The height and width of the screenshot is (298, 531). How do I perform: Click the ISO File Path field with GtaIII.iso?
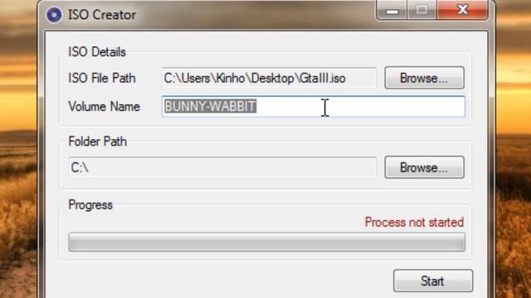[269, 78]
